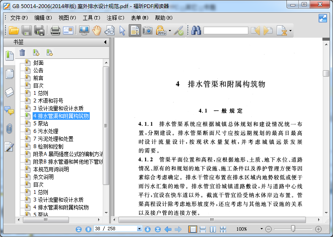The width and height of the screenshot is (333, 237).
Task: Delete bookmark using trash can icon
Action: click(22, 52)
